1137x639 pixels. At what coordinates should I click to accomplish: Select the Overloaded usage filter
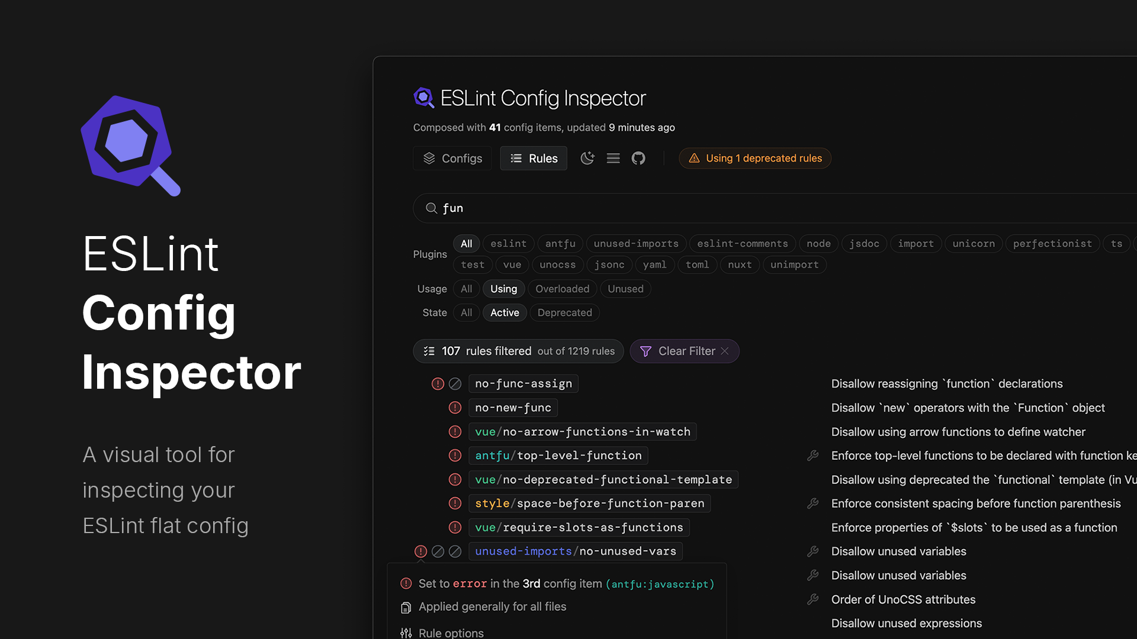click(562, 289)
